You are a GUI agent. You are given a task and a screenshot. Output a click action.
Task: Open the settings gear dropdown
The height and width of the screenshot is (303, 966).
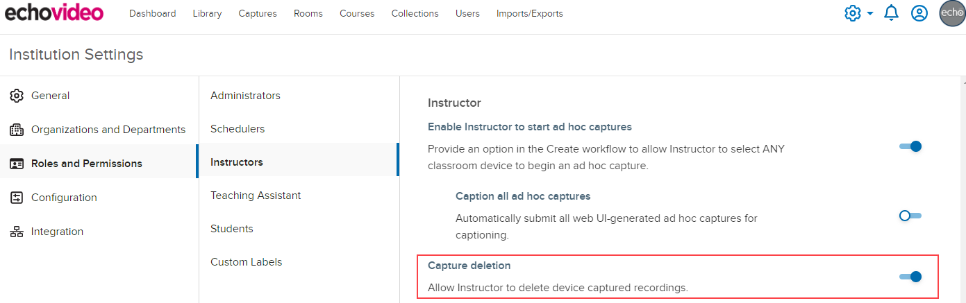pyautogui.click(x=858, y=13)
